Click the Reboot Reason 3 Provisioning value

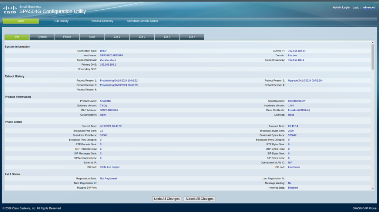point(119,85)
